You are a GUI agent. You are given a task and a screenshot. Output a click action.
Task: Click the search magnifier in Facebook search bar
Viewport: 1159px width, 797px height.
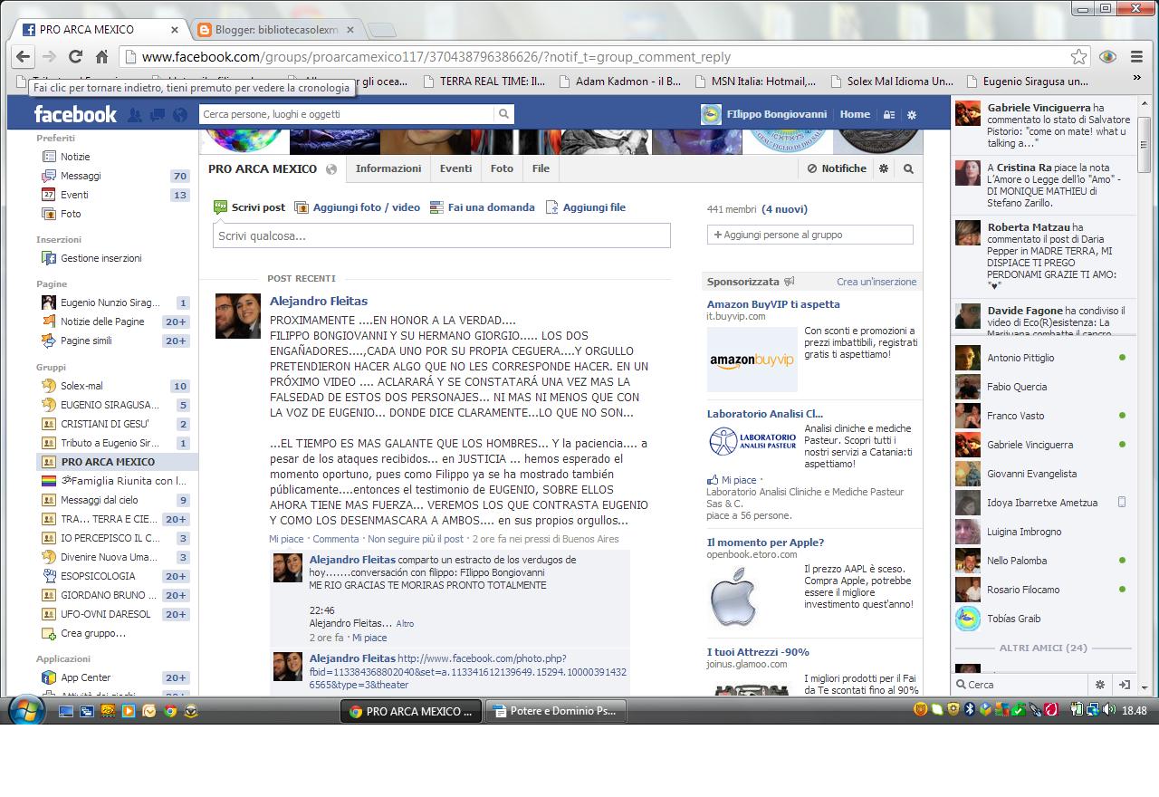pyautogui.click(x=503, y=114)
